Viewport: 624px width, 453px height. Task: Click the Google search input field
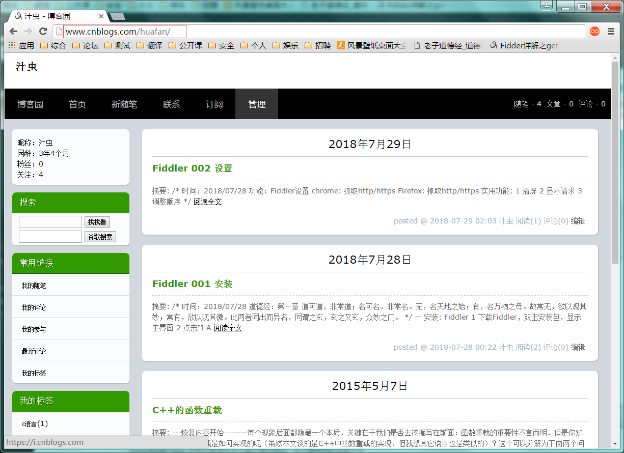pos(50,237)
